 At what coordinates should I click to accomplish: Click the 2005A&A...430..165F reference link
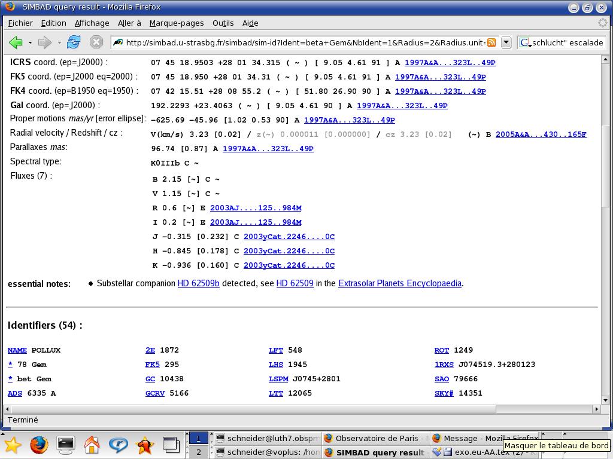(541, 134)
